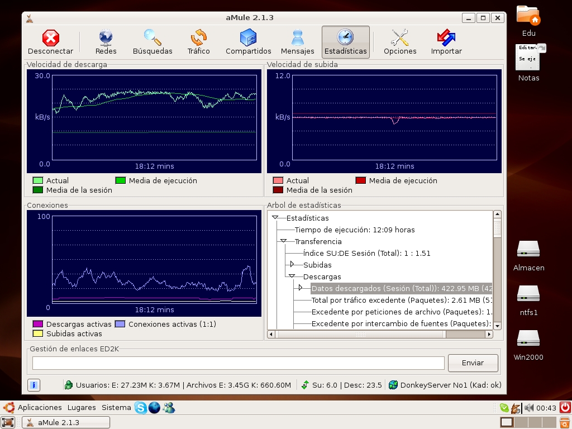The width and height of the screenshot is (572, 429).
Task: Click the Descargas activas color swatch
Action: click(x=38, y=324)
